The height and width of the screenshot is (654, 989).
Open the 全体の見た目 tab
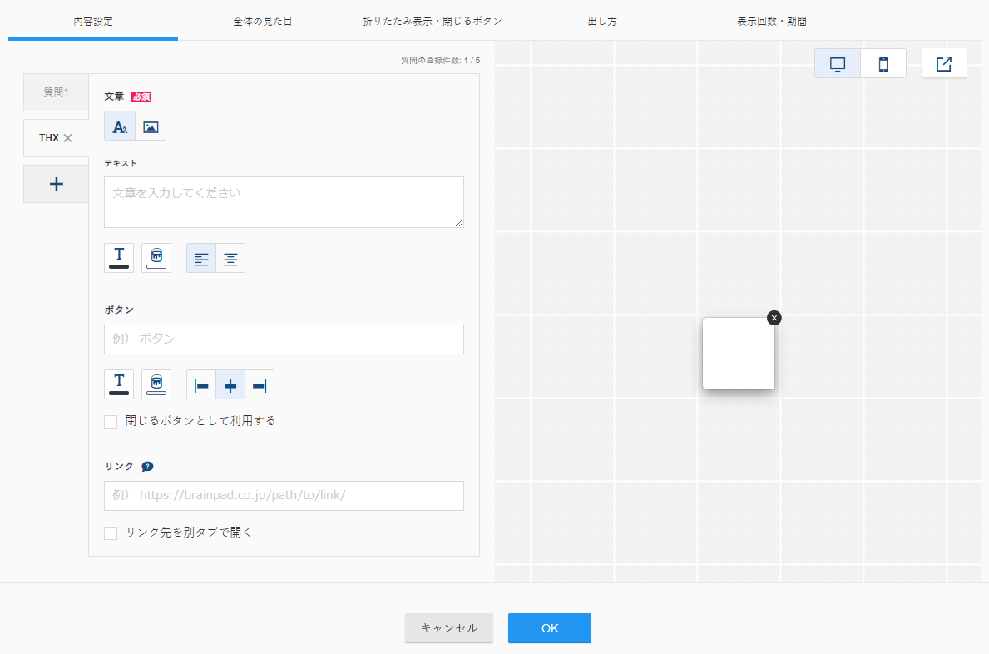tap(262, 21)
